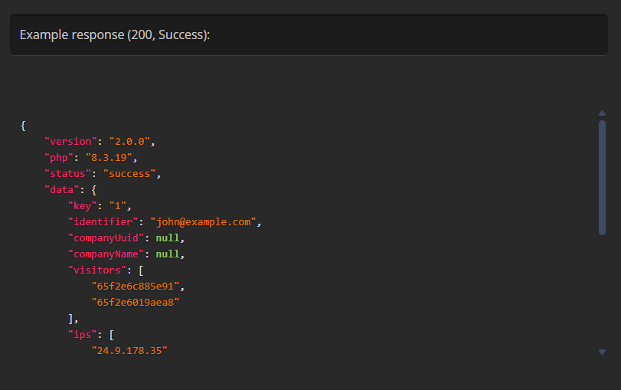Click the "ips" array key
This screenshot has height=390, width=621.
83,335
